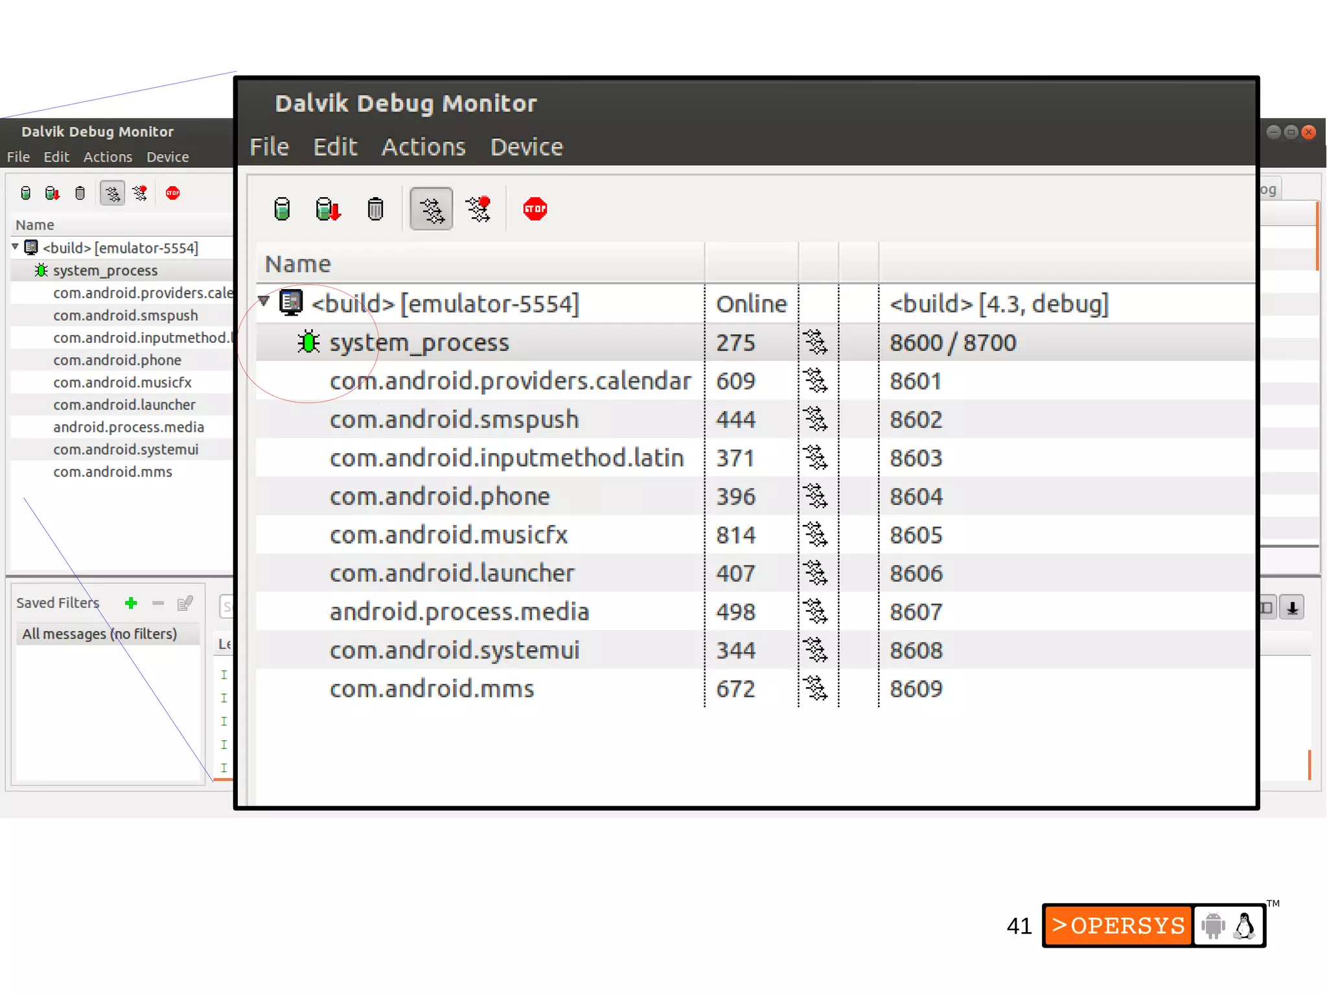Select com.android.launcher row in enlarged list
This screenshot has width=1327, height=995.
(452, 573)
